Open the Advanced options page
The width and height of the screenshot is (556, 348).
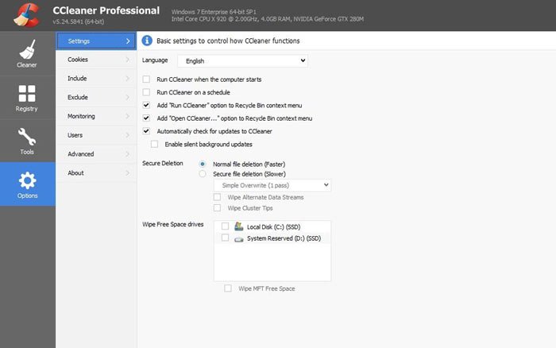click(96, 154)
